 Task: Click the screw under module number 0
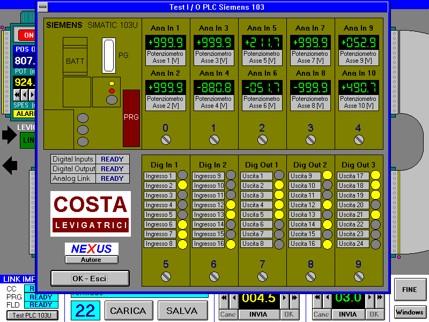tap(166, 140)
